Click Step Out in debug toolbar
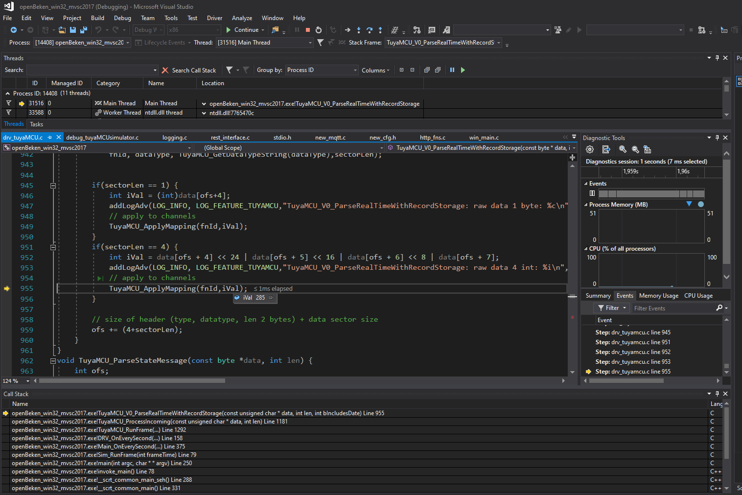The width and height of the screenshot is (742, 495). click(x=380, y=30)
